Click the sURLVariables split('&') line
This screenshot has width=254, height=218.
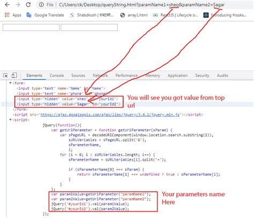tap(107, 140)
